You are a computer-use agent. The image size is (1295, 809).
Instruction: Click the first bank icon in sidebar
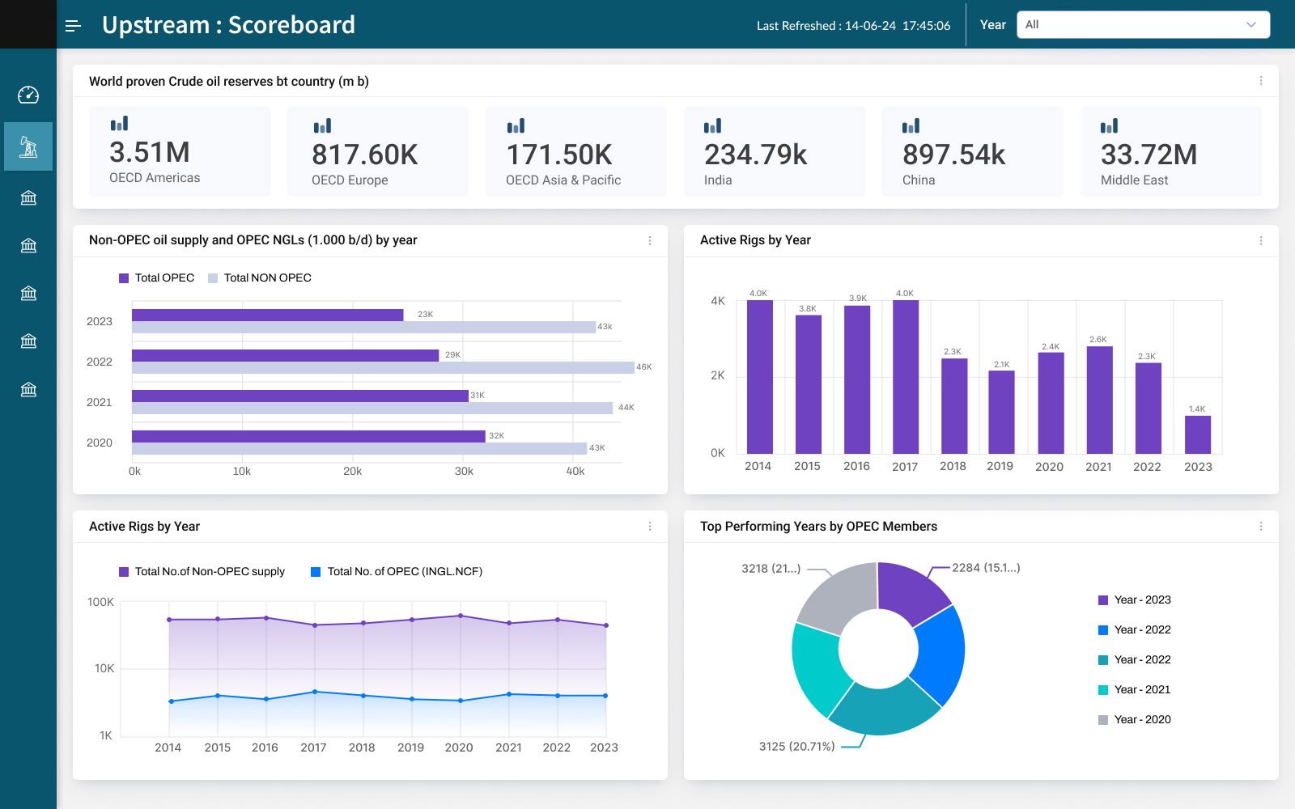pos(28,198)
